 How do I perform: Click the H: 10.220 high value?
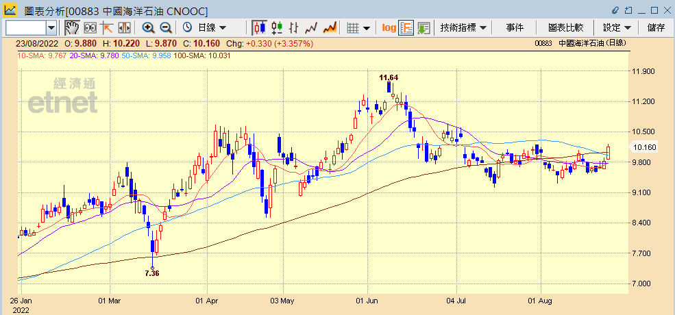click(x=121, y=43)
